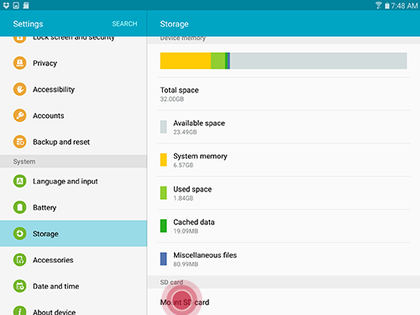Tap the 7:48 AM clock
420x315 pixels.
click(404, 6)
